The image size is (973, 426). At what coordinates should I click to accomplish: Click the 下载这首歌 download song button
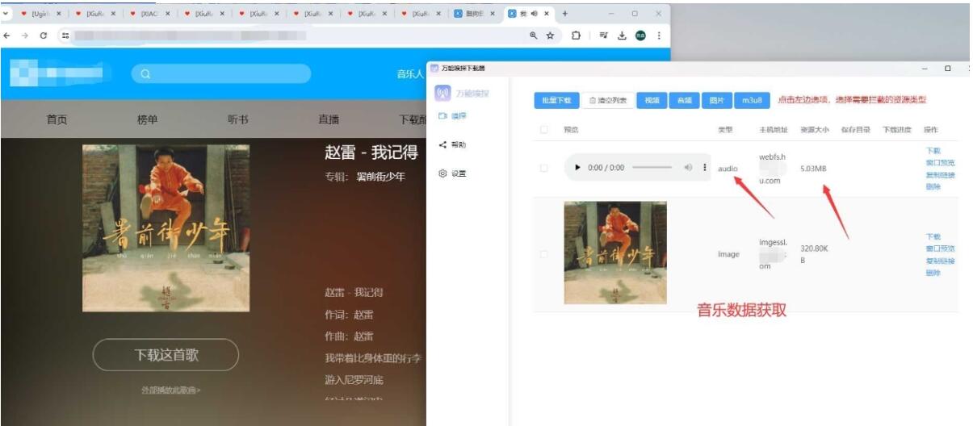166,355
